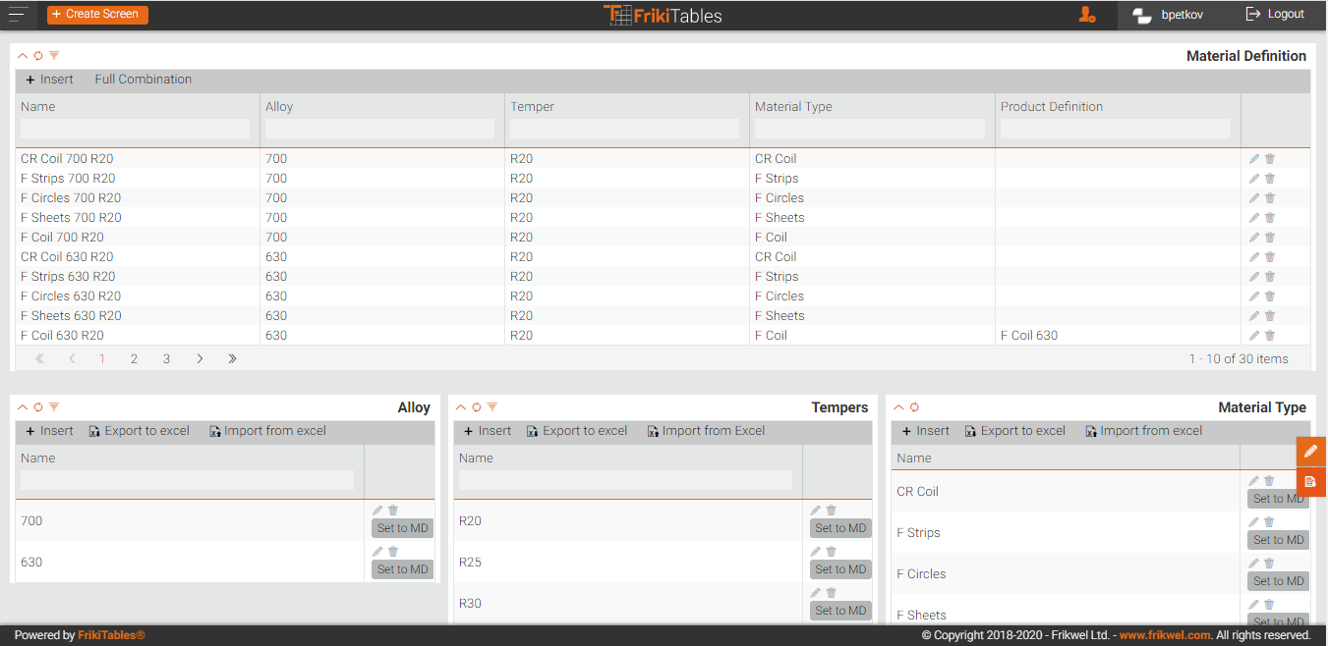Click Full Combination in Material Definition toolbar
This screenshot has height=646, width=1328.
(x=144, y=80)
